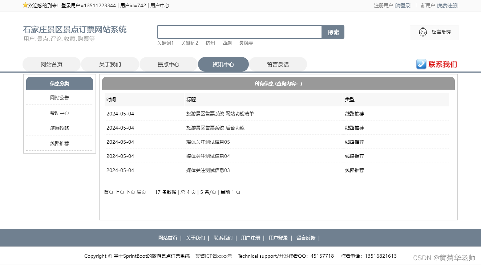Choose the 帮助中心 category
The height and width of the screenshot is (265, 481).
pyautogui.click(x=60, y=113)
